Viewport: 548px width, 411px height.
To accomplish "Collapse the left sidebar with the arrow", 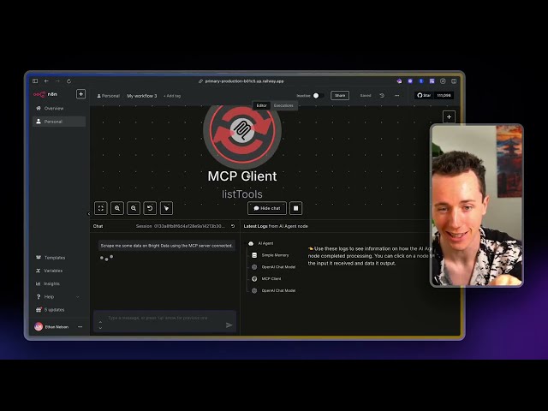I will tap(89, 213).
